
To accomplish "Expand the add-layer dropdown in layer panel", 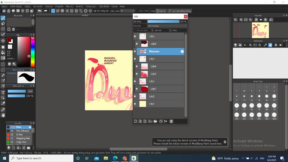I will (150, 121).
